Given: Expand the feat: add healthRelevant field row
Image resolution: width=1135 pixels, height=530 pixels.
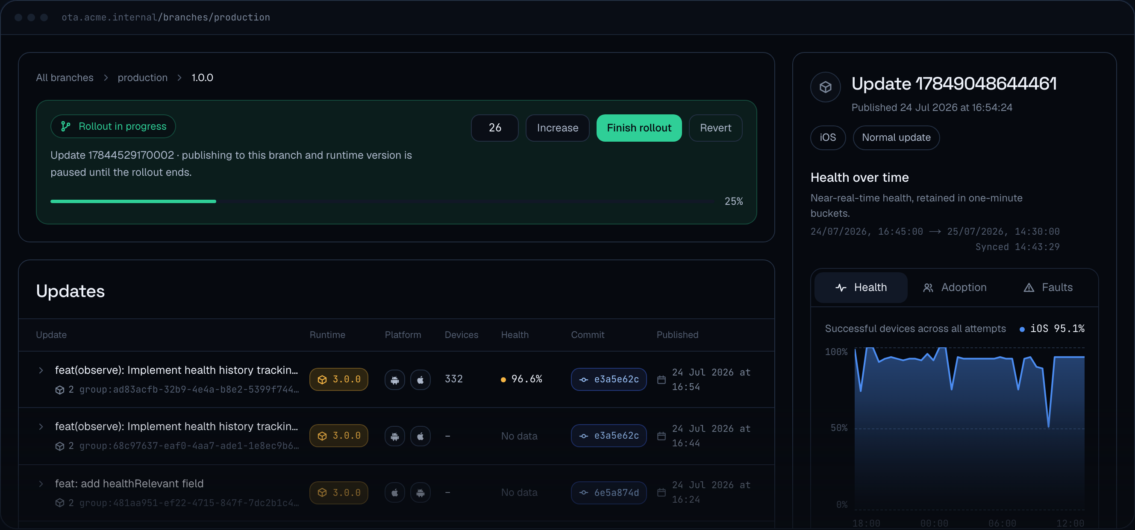Looking at the screenshot, I should (41, 484).
